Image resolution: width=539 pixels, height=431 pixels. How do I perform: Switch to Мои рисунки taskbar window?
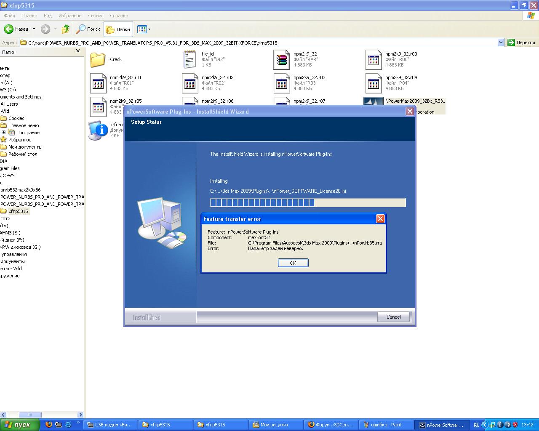point(276,425)
